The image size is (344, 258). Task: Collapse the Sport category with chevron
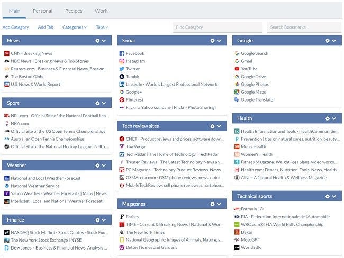104,103
